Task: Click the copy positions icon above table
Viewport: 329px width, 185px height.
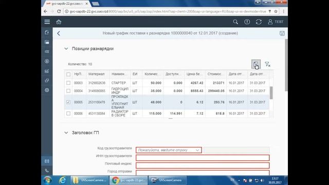Action: tap(256, 64)
